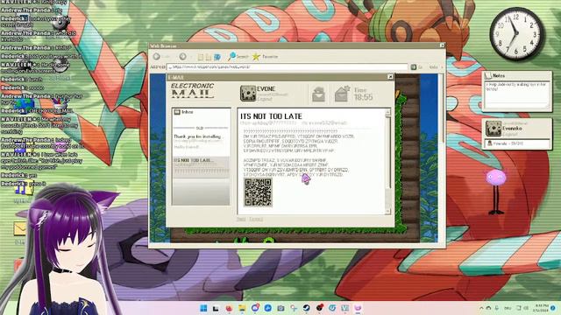The height and width of the screenshot is (315, 561).
Task: Click the EVONE profile avatar in mail header
Action: [247, 94]
